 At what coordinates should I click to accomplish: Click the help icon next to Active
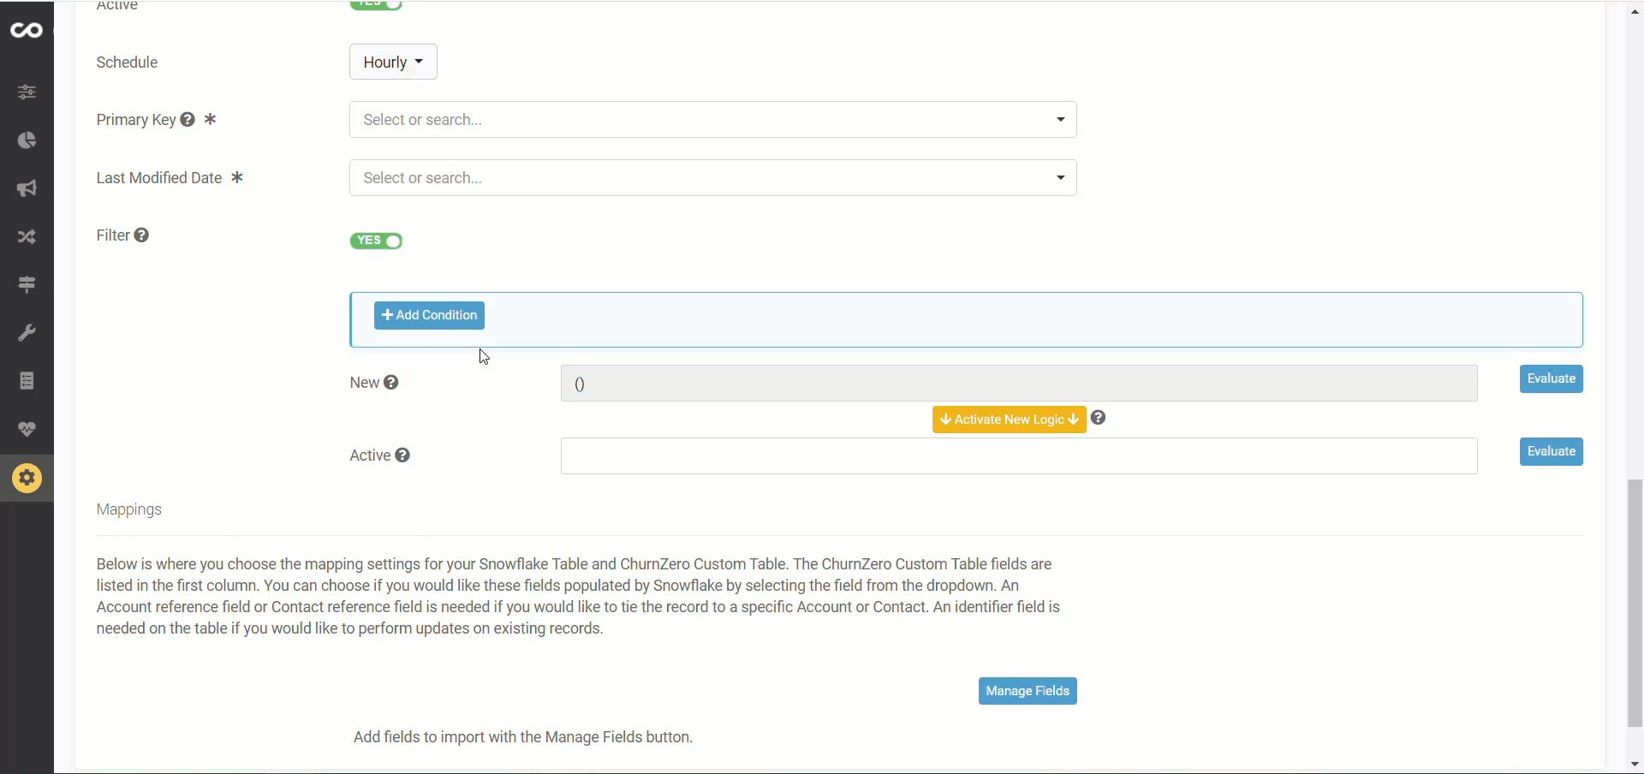pyautogui.click(x=402, y=455)
